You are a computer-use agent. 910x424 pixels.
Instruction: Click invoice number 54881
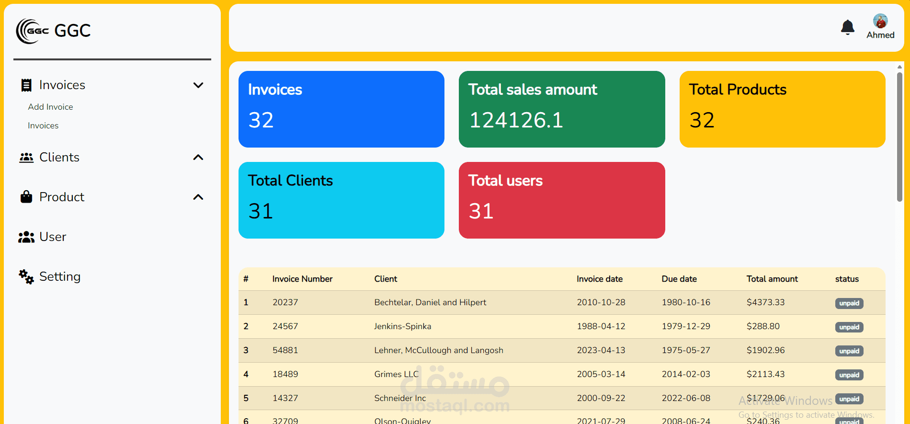285,350
